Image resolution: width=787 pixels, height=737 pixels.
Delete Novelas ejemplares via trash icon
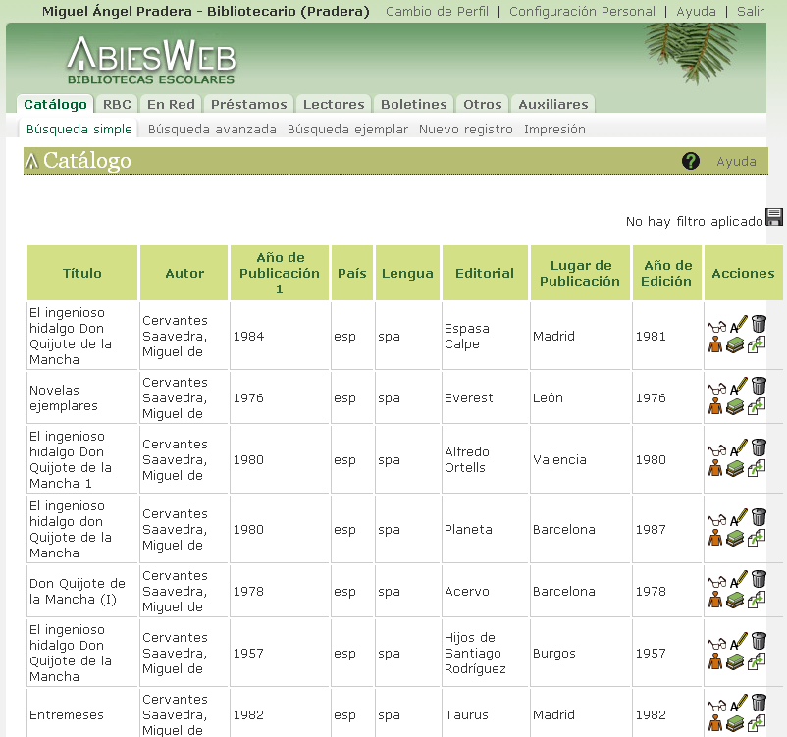(759, 386)
